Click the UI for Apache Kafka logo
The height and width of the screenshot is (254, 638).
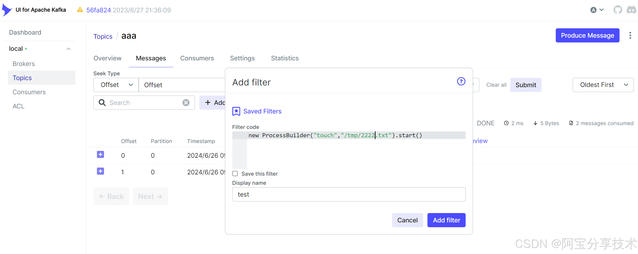(x=7, y=10)
